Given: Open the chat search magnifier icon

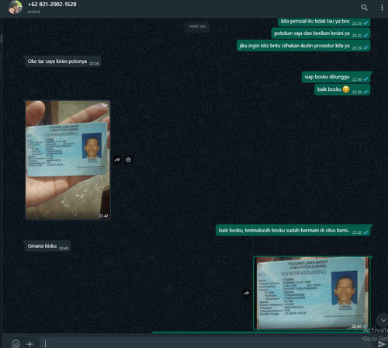Looking at the screenshot, I should tap(364, 8).
